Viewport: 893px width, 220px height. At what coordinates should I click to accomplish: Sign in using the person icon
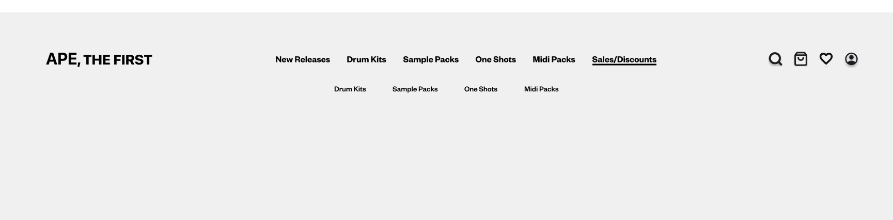coord(851,59)
